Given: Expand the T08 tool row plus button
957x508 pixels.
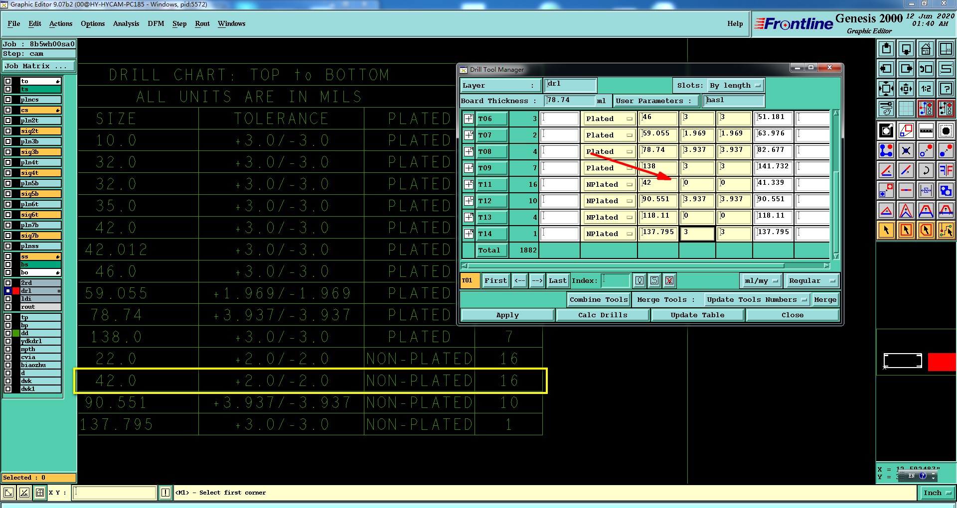Looking at the screenshot, I should click(x=469, y=151).
